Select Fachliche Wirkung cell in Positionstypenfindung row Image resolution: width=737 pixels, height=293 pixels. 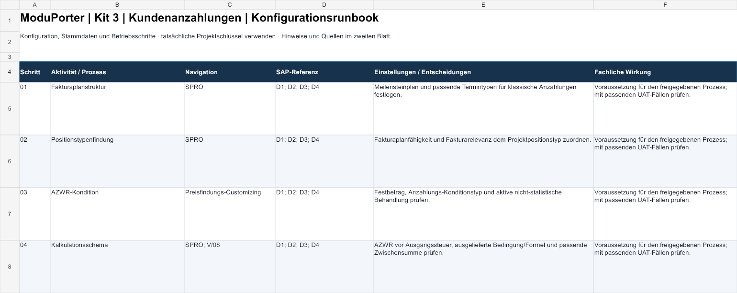665,161
